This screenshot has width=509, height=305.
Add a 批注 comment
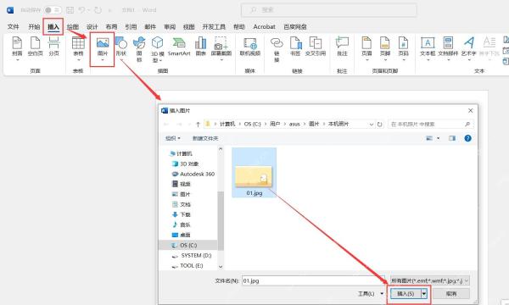pyautogui.click(x=342, y=47)
